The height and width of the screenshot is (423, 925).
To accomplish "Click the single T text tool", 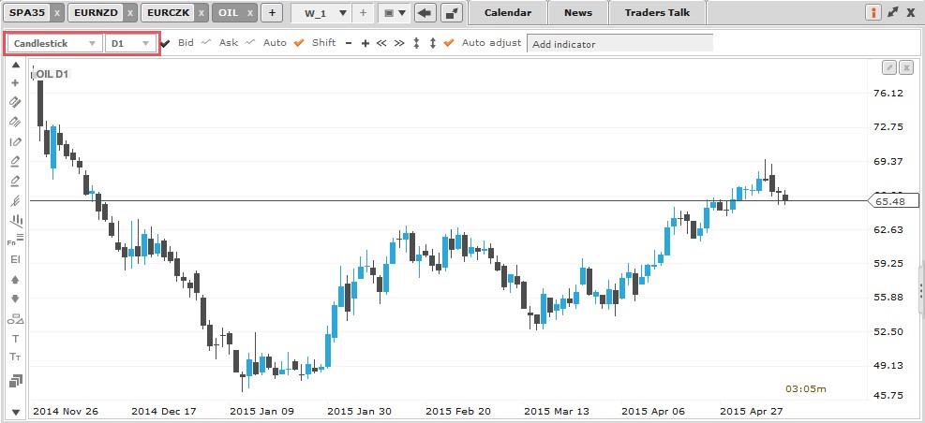I will point(15,338).
